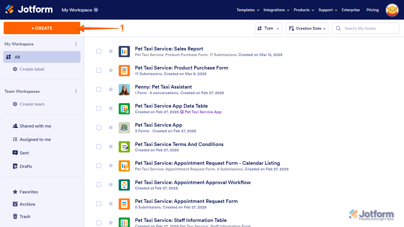Viewport: 404px width, 227px height.
Task: Expand the My Workspace switcher in header
Action: click(x=96, y=10)
